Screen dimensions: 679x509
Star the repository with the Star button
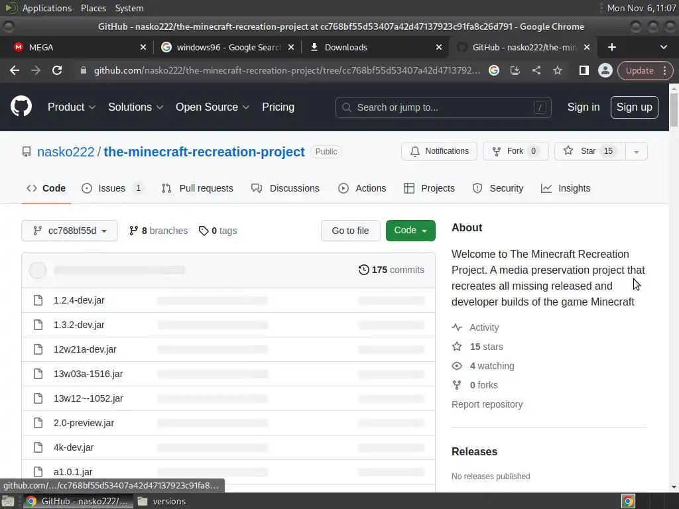click(x=589, y=151)
